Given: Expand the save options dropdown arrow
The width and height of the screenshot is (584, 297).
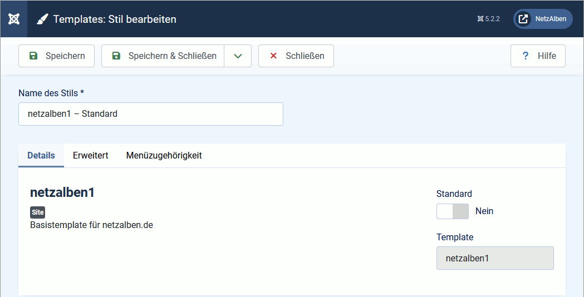Looking at the screenshot, I should tap(238, 56).
